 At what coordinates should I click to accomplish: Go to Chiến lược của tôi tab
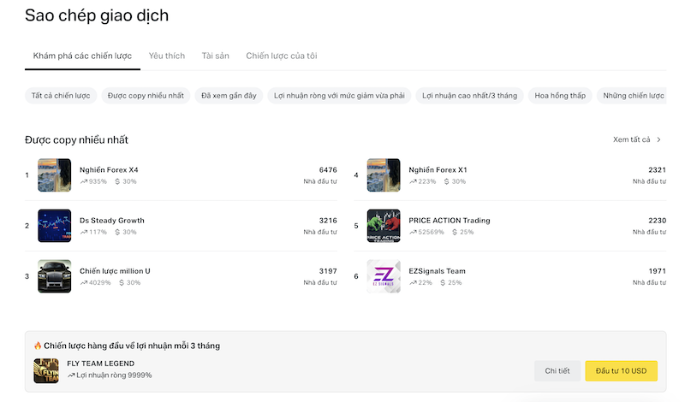point(282,56)
